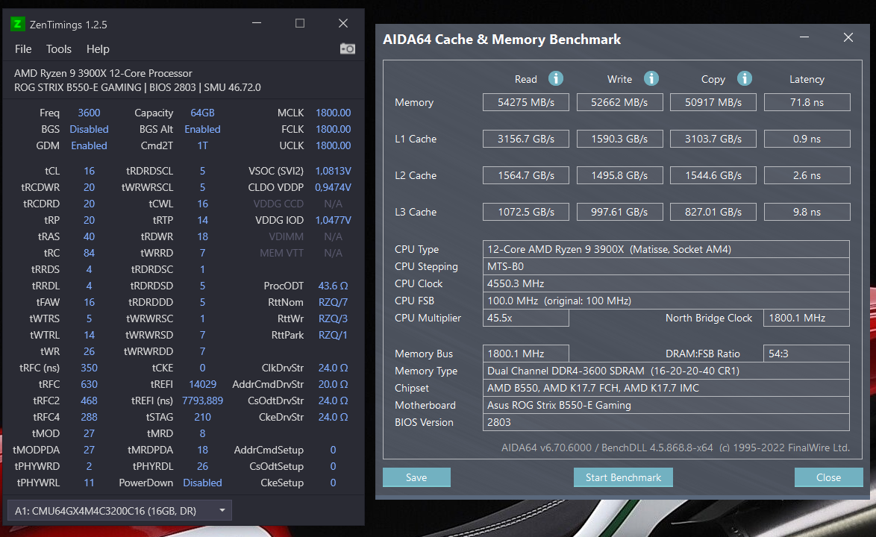The height and width of the screenshot is (537, 876).
Task: Click the tRAS 40 value
Action: pos(89,236)
